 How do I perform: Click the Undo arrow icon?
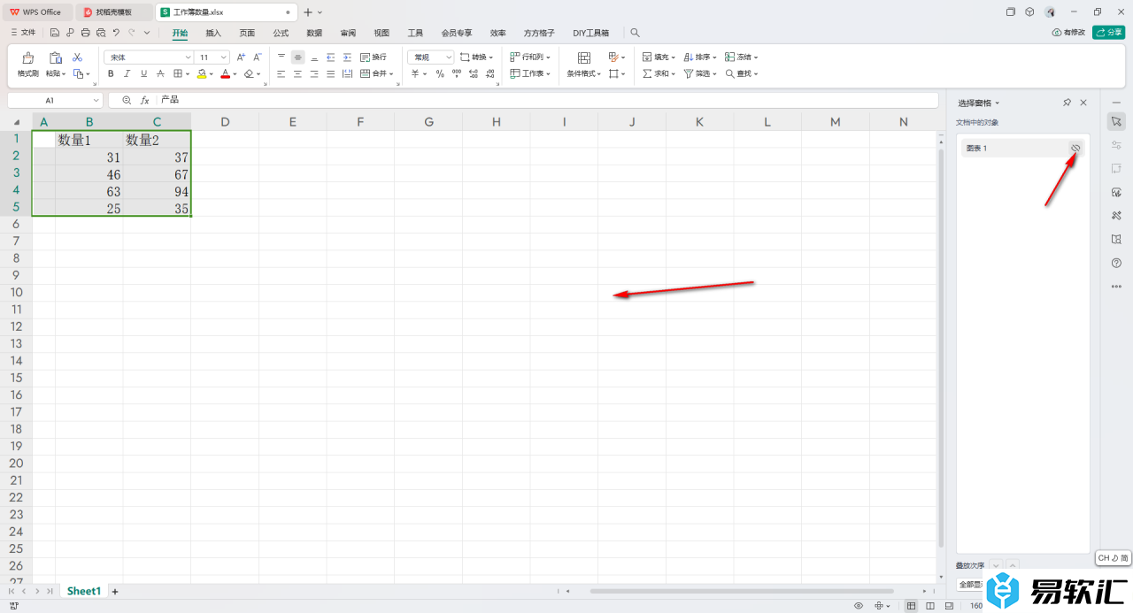(x=116, y=33)
